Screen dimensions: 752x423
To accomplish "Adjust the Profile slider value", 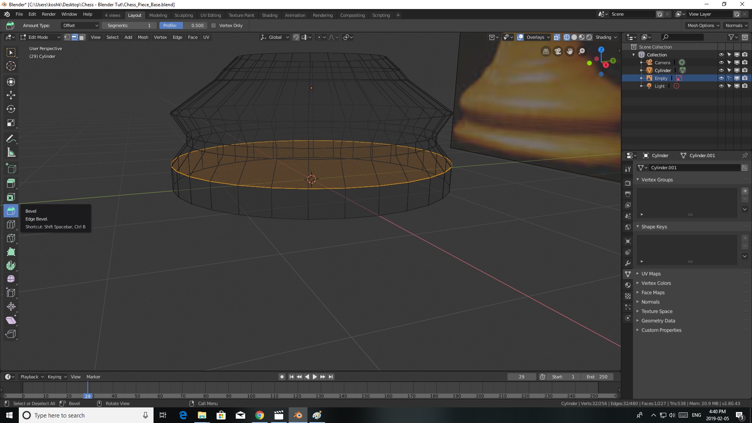I will tap(183, 25).
